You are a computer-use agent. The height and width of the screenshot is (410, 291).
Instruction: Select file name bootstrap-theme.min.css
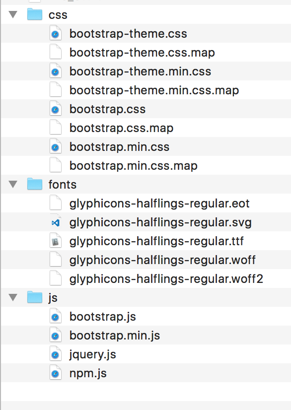click(140, 71)
